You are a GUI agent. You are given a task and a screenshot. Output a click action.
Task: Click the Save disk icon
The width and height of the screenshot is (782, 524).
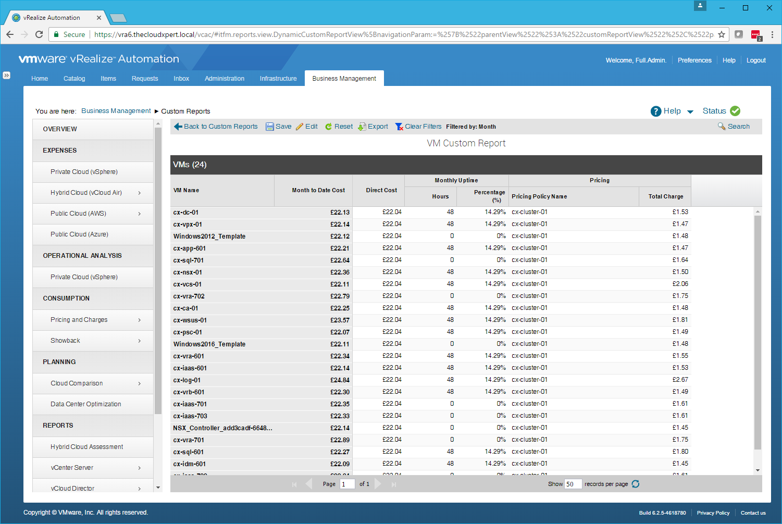tap(270, 127)
